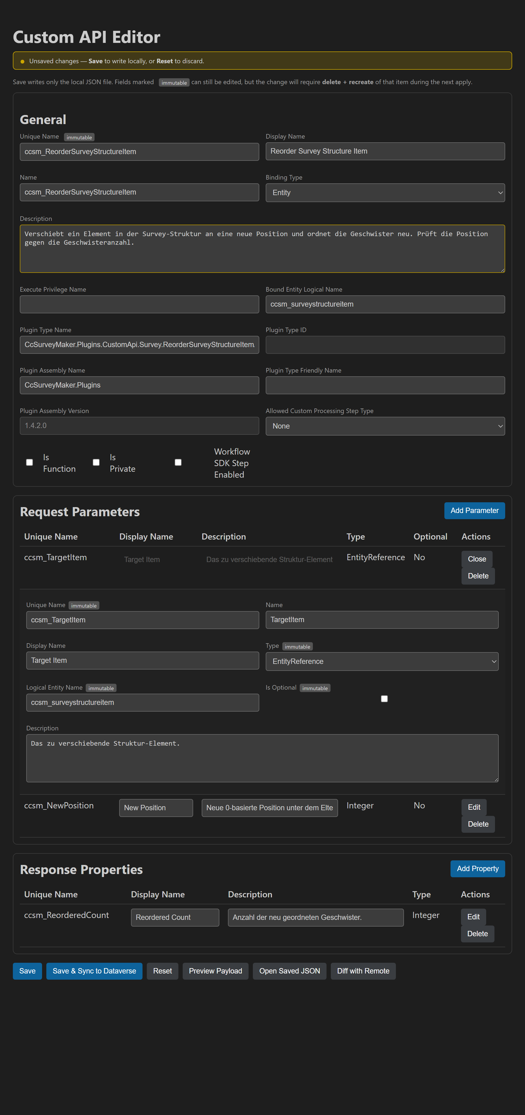Click the Unsaved changes warning banner
Screen dimensions: 525x1115
pyautogui.click(x=262, y=61)
